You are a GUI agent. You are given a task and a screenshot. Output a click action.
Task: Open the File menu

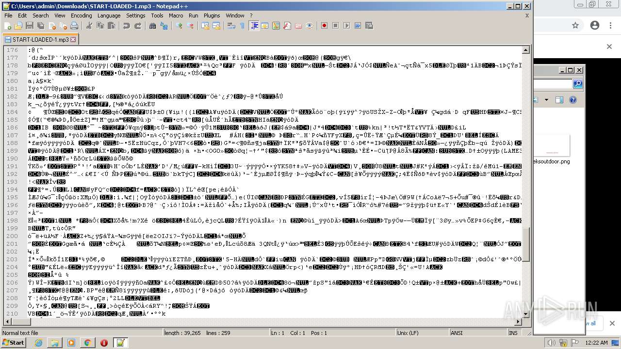point(8,16)
